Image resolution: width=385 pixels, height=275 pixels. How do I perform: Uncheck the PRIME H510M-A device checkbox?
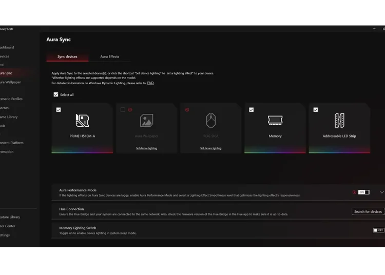pyautogui.click(x=59, y=110)
